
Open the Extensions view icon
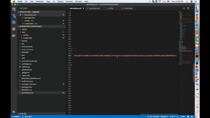(x=14, y=29)
